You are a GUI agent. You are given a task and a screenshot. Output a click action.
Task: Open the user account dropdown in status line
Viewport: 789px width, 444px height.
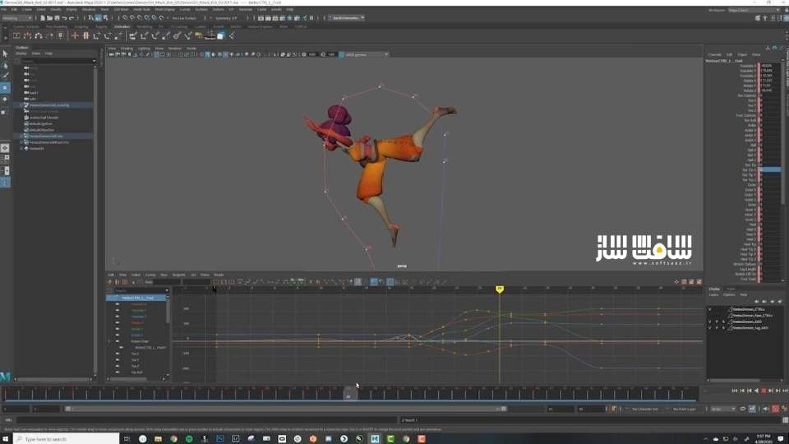coord(347,18)
